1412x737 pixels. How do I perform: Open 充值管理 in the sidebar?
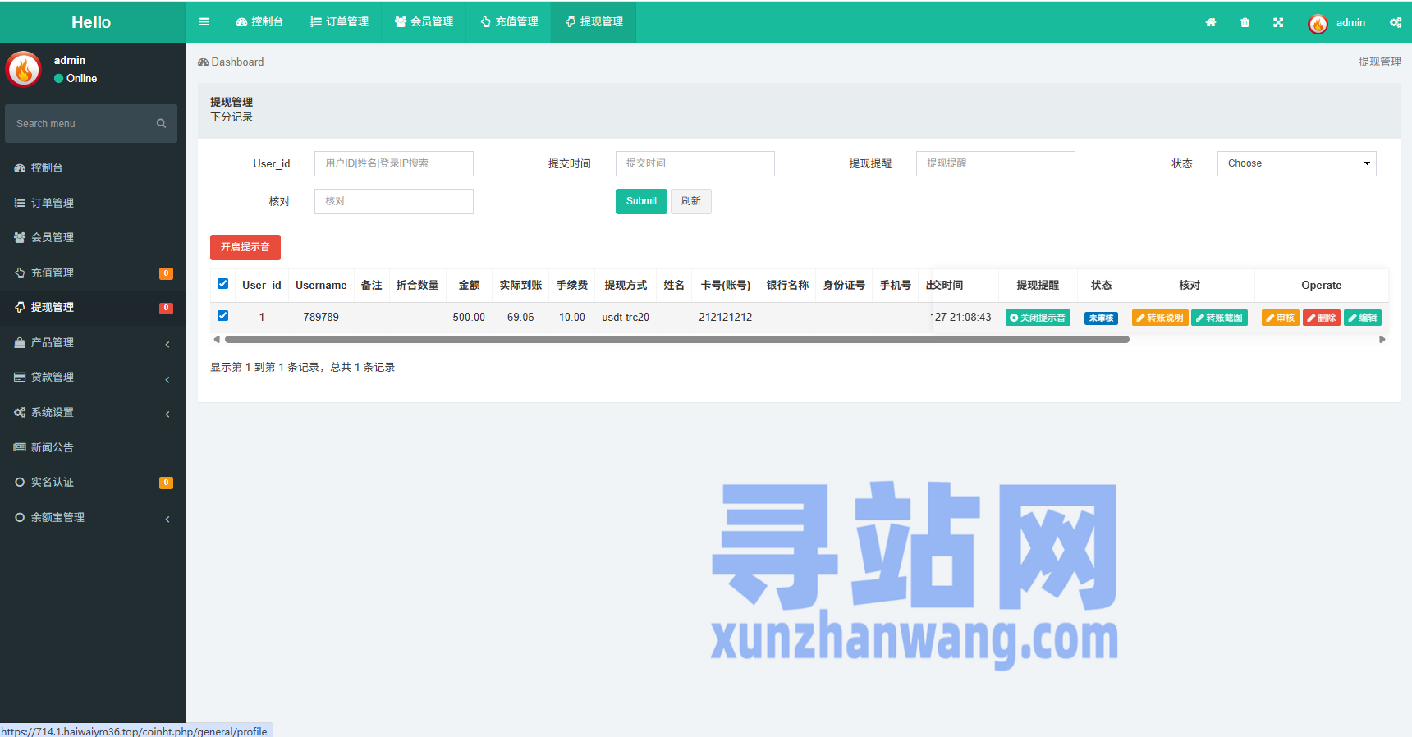[x=93, y=272]
